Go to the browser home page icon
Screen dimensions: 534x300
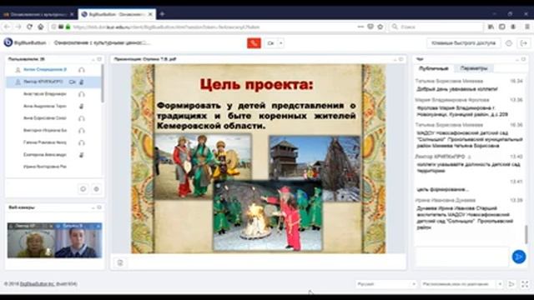coord(41,27)
